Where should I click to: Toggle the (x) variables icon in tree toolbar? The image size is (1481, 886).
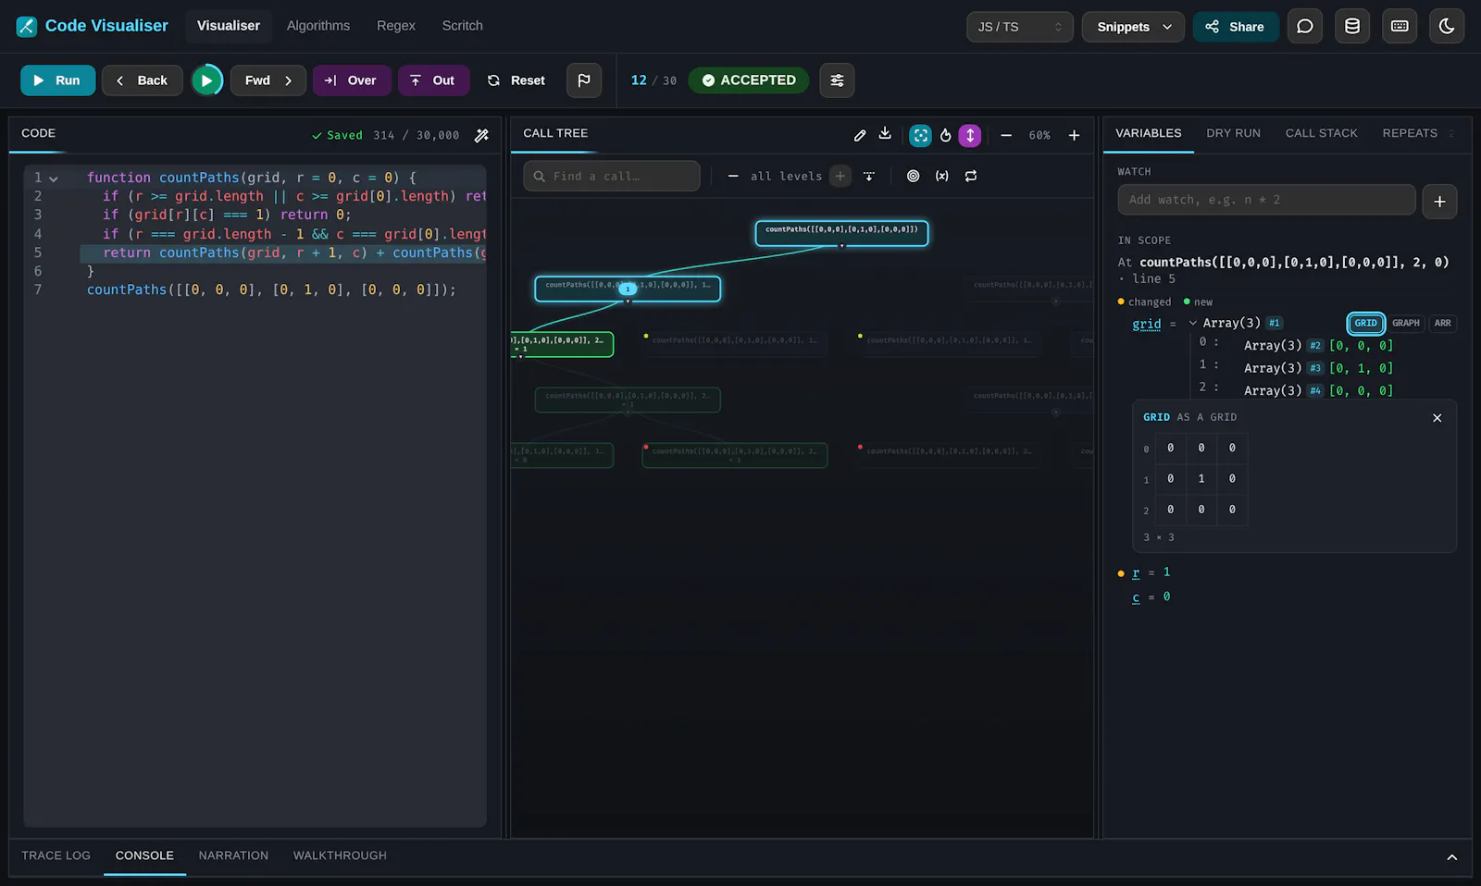pyautogui.click(x=941, y=176)
